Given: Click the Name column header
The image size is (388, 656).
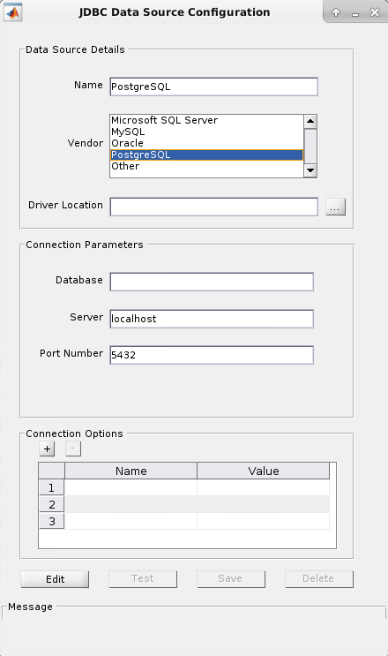Looking at the screenshot, I should [131, 471].
